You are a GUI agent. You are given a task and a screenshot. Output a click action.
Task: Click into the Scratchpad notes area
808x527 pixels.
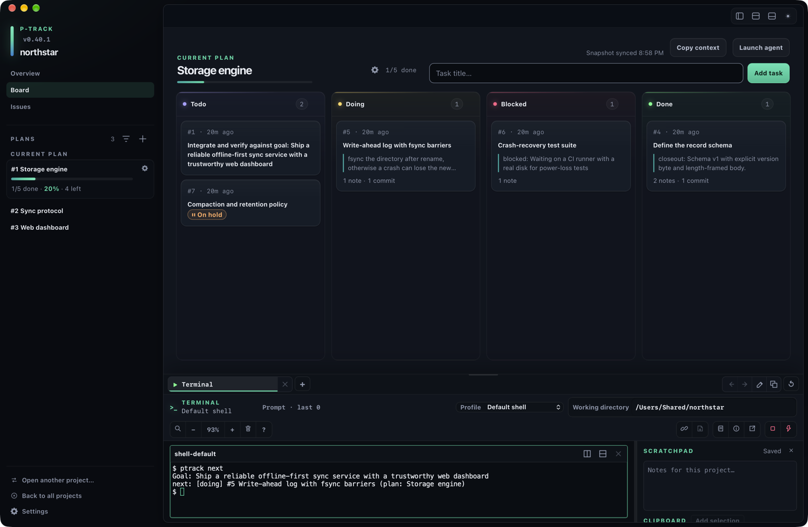[x=720, y=486]
